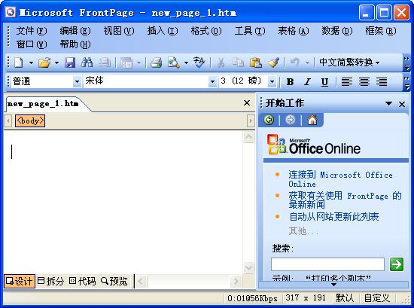Image resolution: width=414 pixels, height=308 pixels.
Task: Expand the style dropdown showing 普通
Action: (x=77, y=81)
